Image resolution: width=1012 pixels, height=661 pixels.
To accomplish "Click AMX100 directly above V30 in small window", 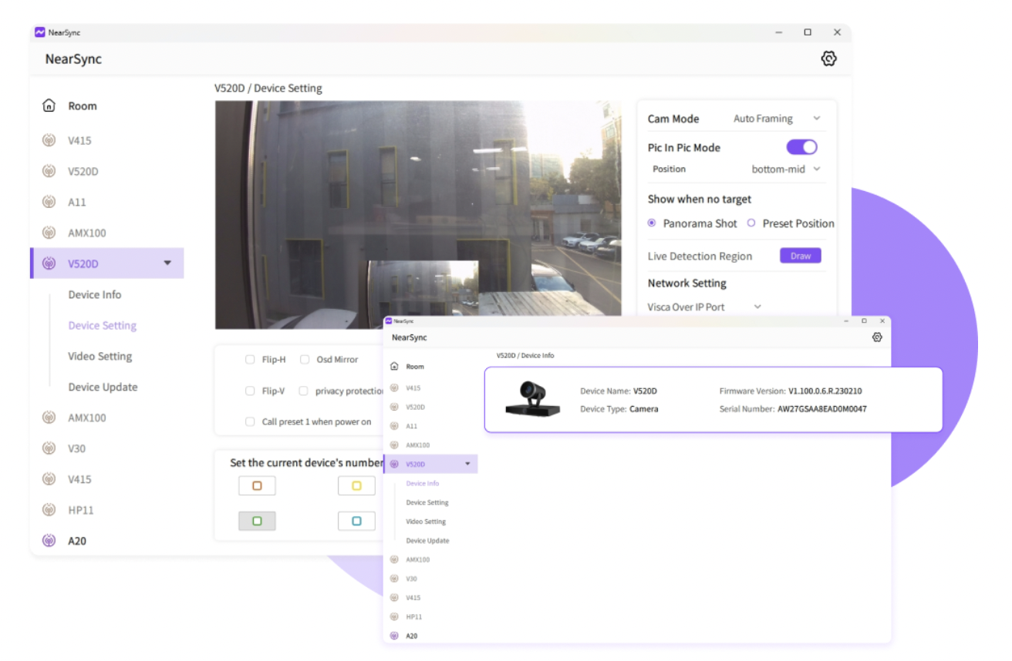I will [x=418, y=560].
